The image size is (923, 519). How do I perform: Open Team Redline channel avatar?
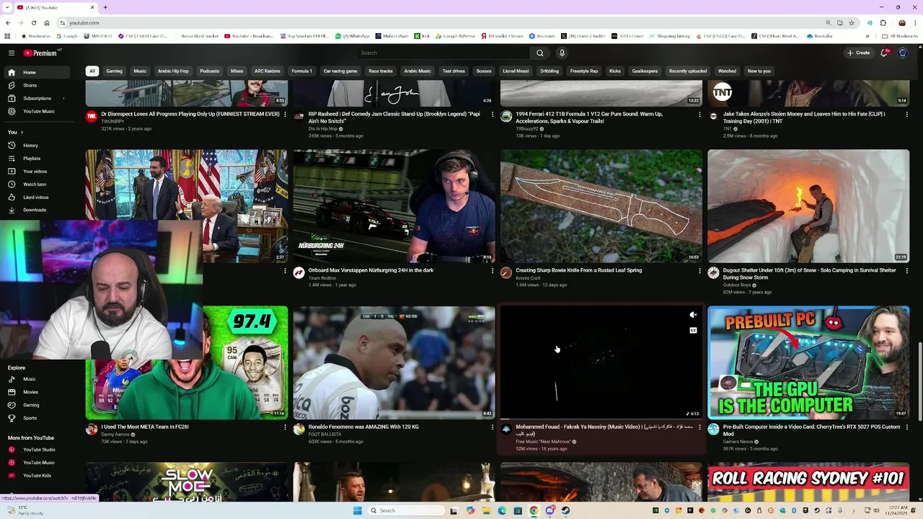pos(299,272)
